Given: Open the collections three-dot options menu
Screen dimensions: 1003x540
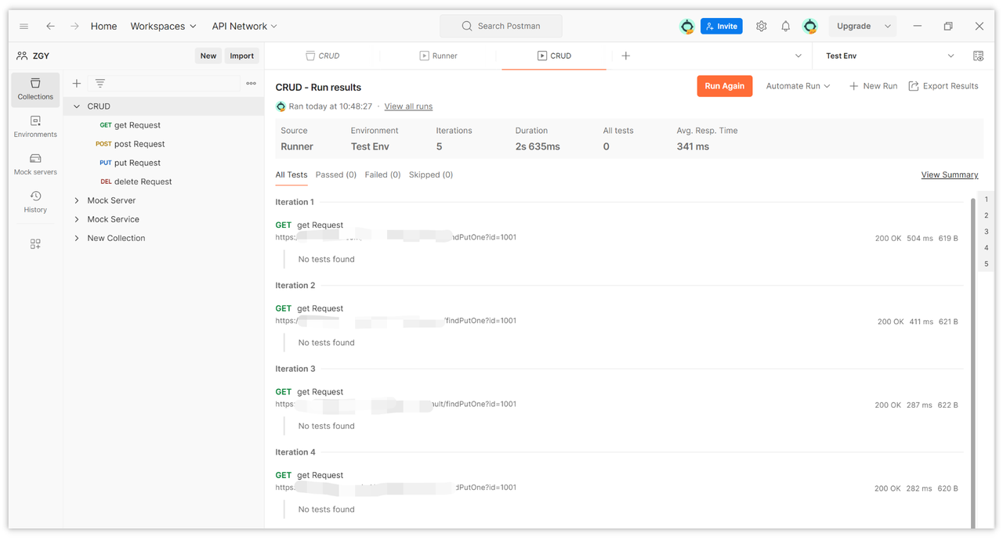Looking at the screenshot, I should click(x=251, y=83).
